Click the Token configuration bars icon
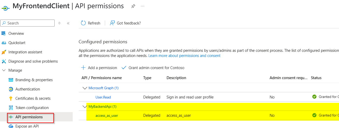339x133 pixels. click(x=11, y=108)
